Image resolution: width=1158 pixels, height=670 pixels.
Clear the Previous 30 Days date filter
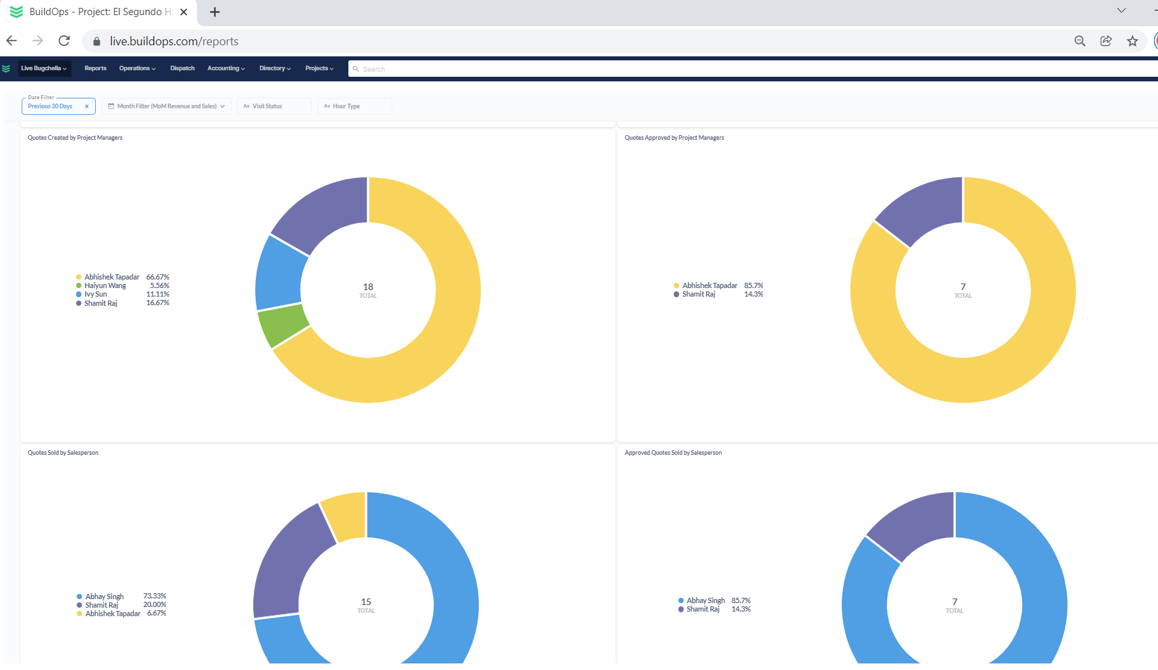coord(87,106)
